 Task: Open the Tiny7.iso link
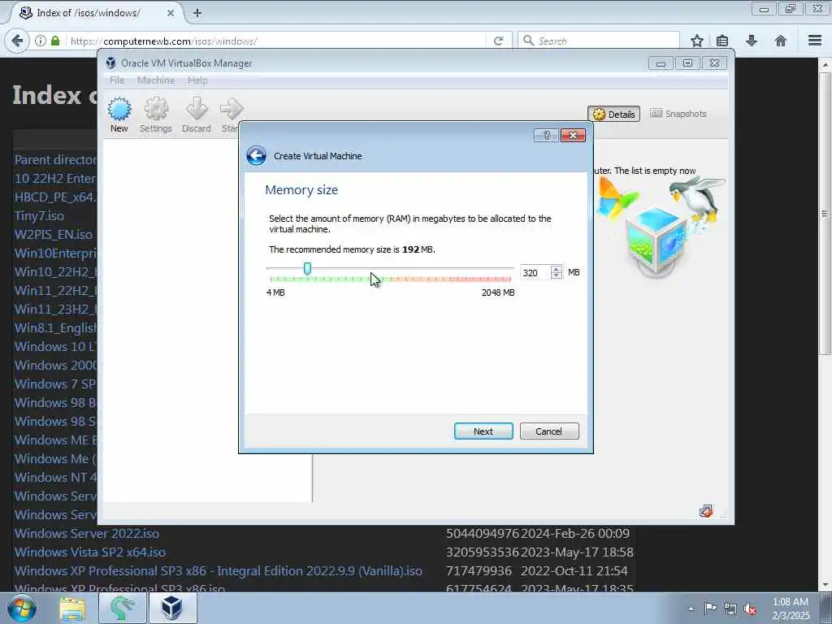pos(39,216)
